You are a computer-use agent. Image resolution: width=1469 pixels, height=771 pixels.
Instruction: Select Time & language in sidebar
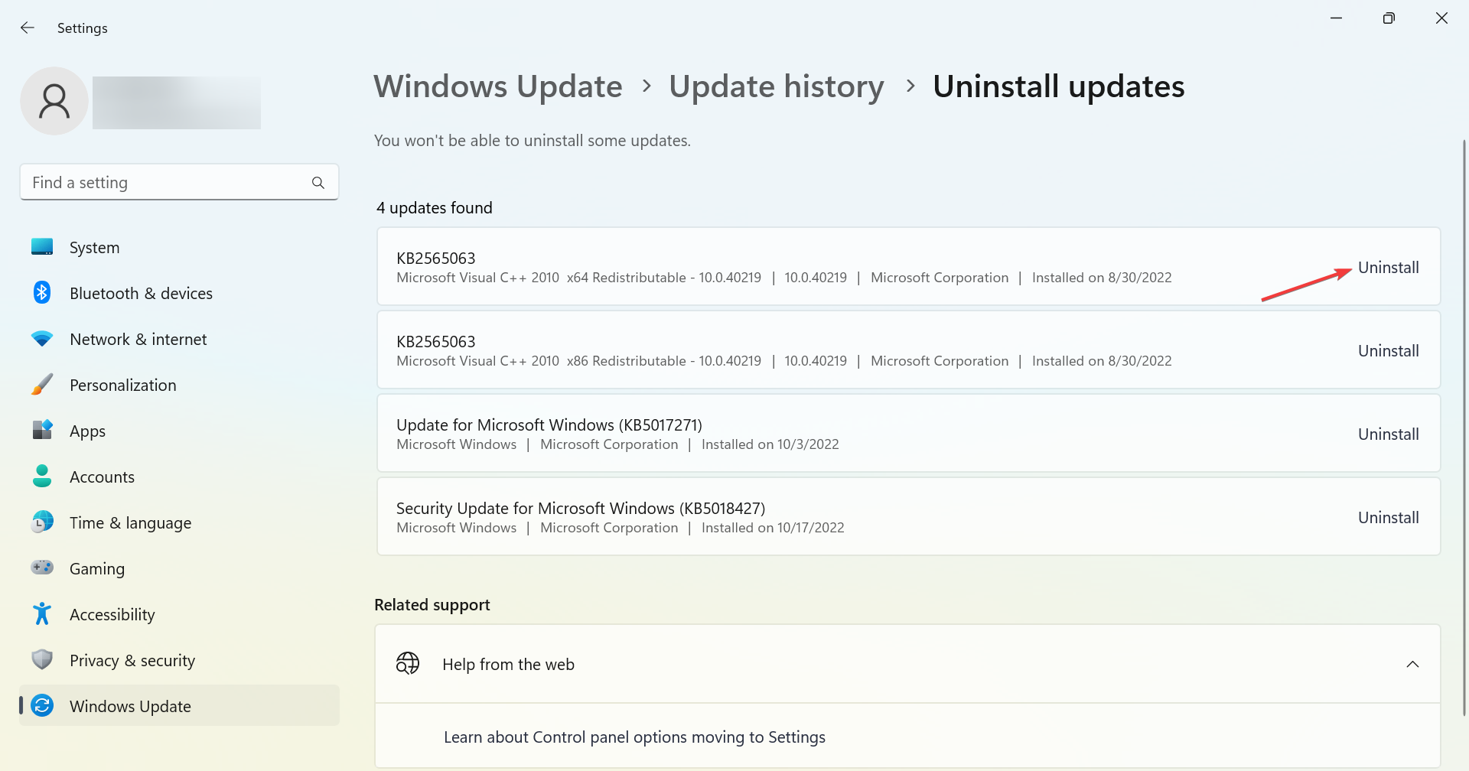click(130, 523)
